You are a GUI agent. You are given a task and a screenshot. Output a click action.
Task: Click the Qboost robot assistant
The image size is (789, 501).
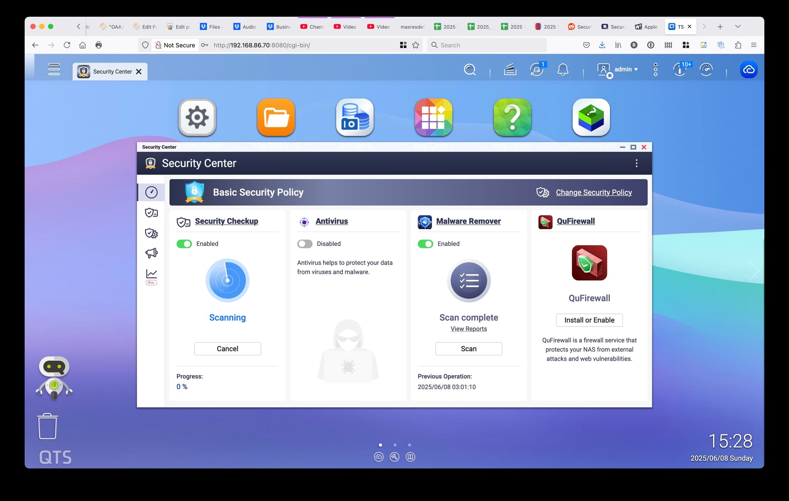pyautogui.click(x=54, y=378)
